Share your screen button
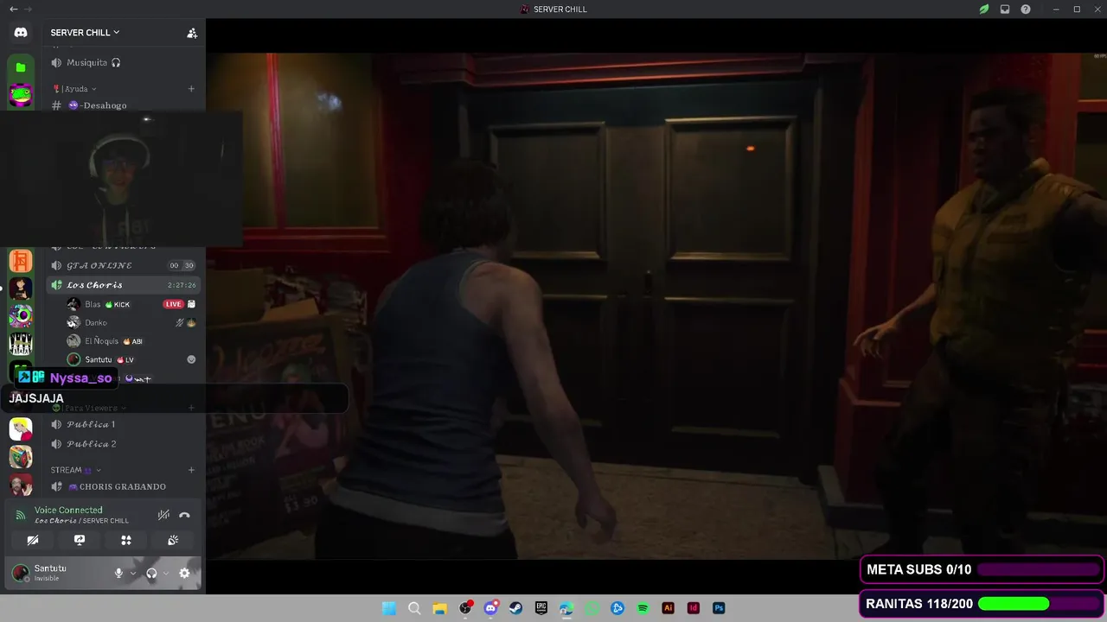The height and width of the screenshot is (622, 1107). click(80, 540)
